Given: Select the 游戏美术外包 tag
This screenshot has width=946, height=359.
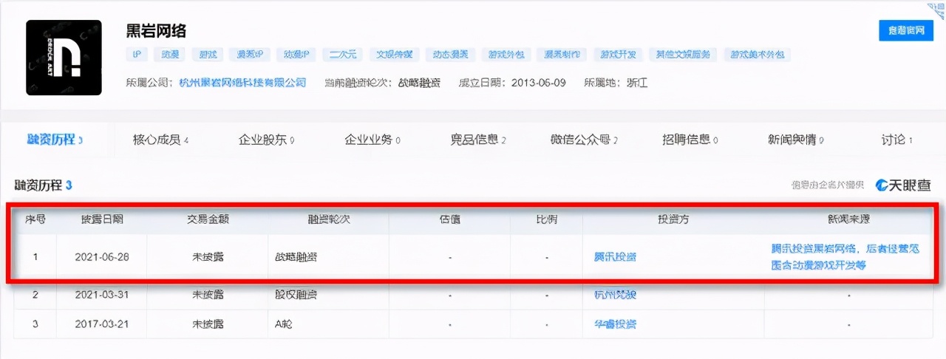Looking at the screenshot, I should tap(758, 55).
